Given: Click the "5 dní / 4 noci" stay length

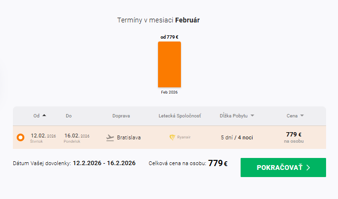Looking at the screenshot, I should click(x=237, y=137).
